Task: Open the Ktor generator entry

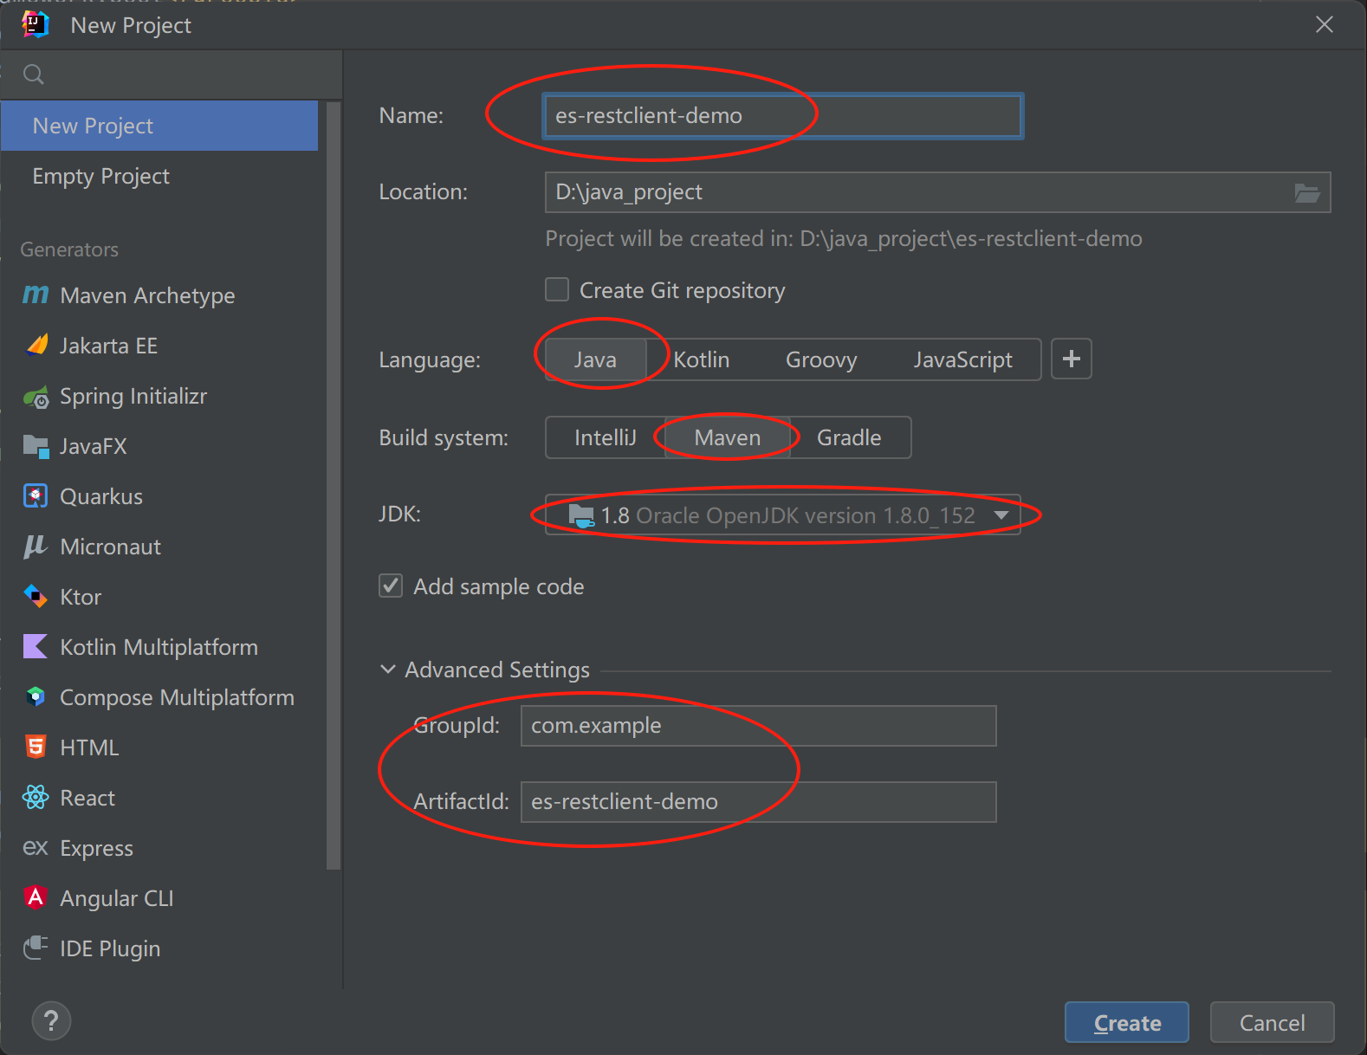Action: pos(159,597)
